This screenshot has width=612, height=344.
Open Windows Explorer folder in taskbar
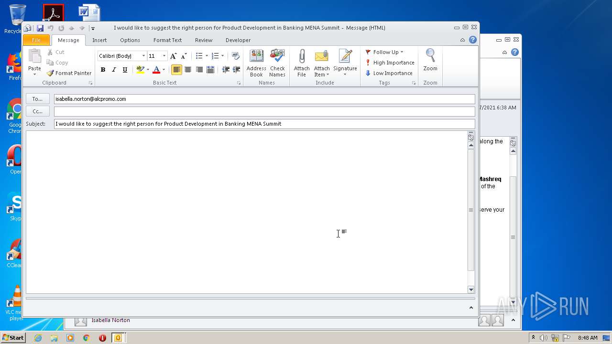pyautogui.click(x=54, y=338)
